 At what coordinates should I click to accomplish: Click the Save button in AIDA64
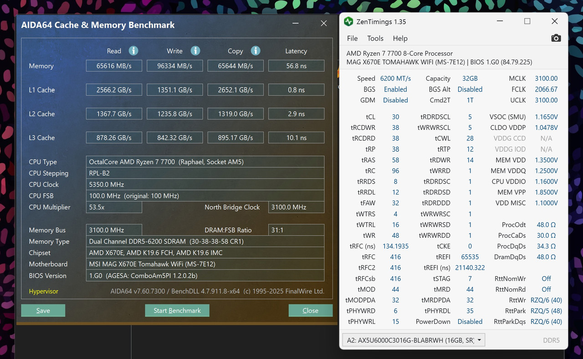click(x=43, y=310)
